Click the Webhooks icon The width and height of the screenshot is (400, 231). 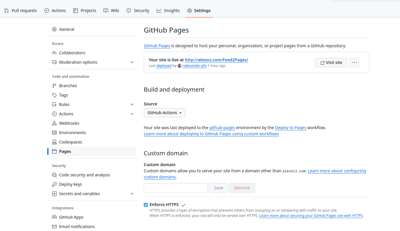(54, 123)
